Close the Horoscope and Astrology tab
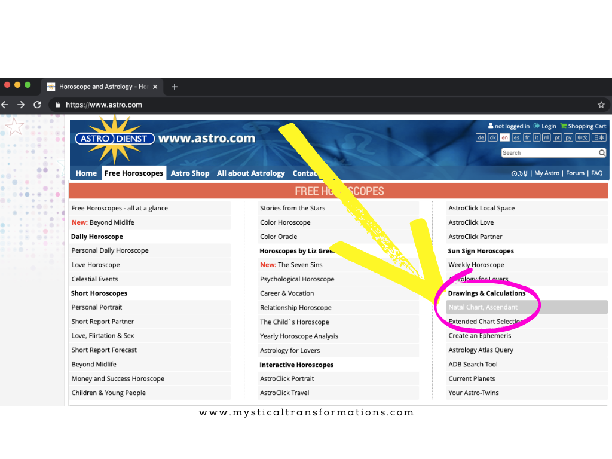 coord(155,87)
